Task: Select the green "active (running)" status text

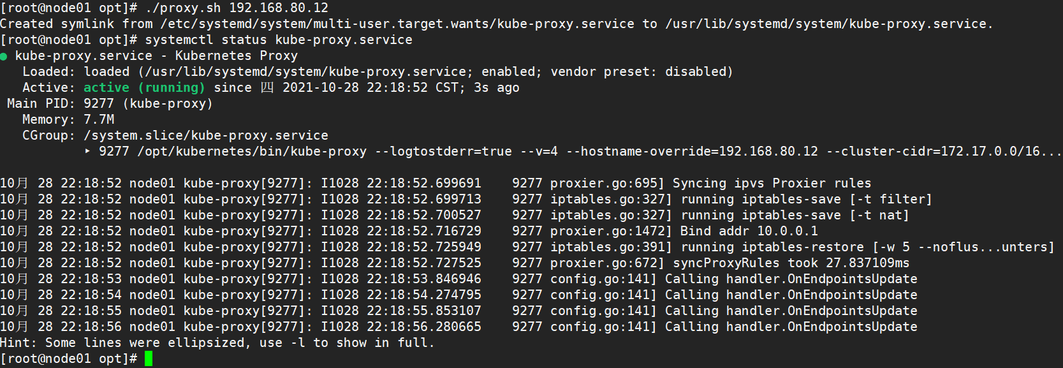Action: 144,87
